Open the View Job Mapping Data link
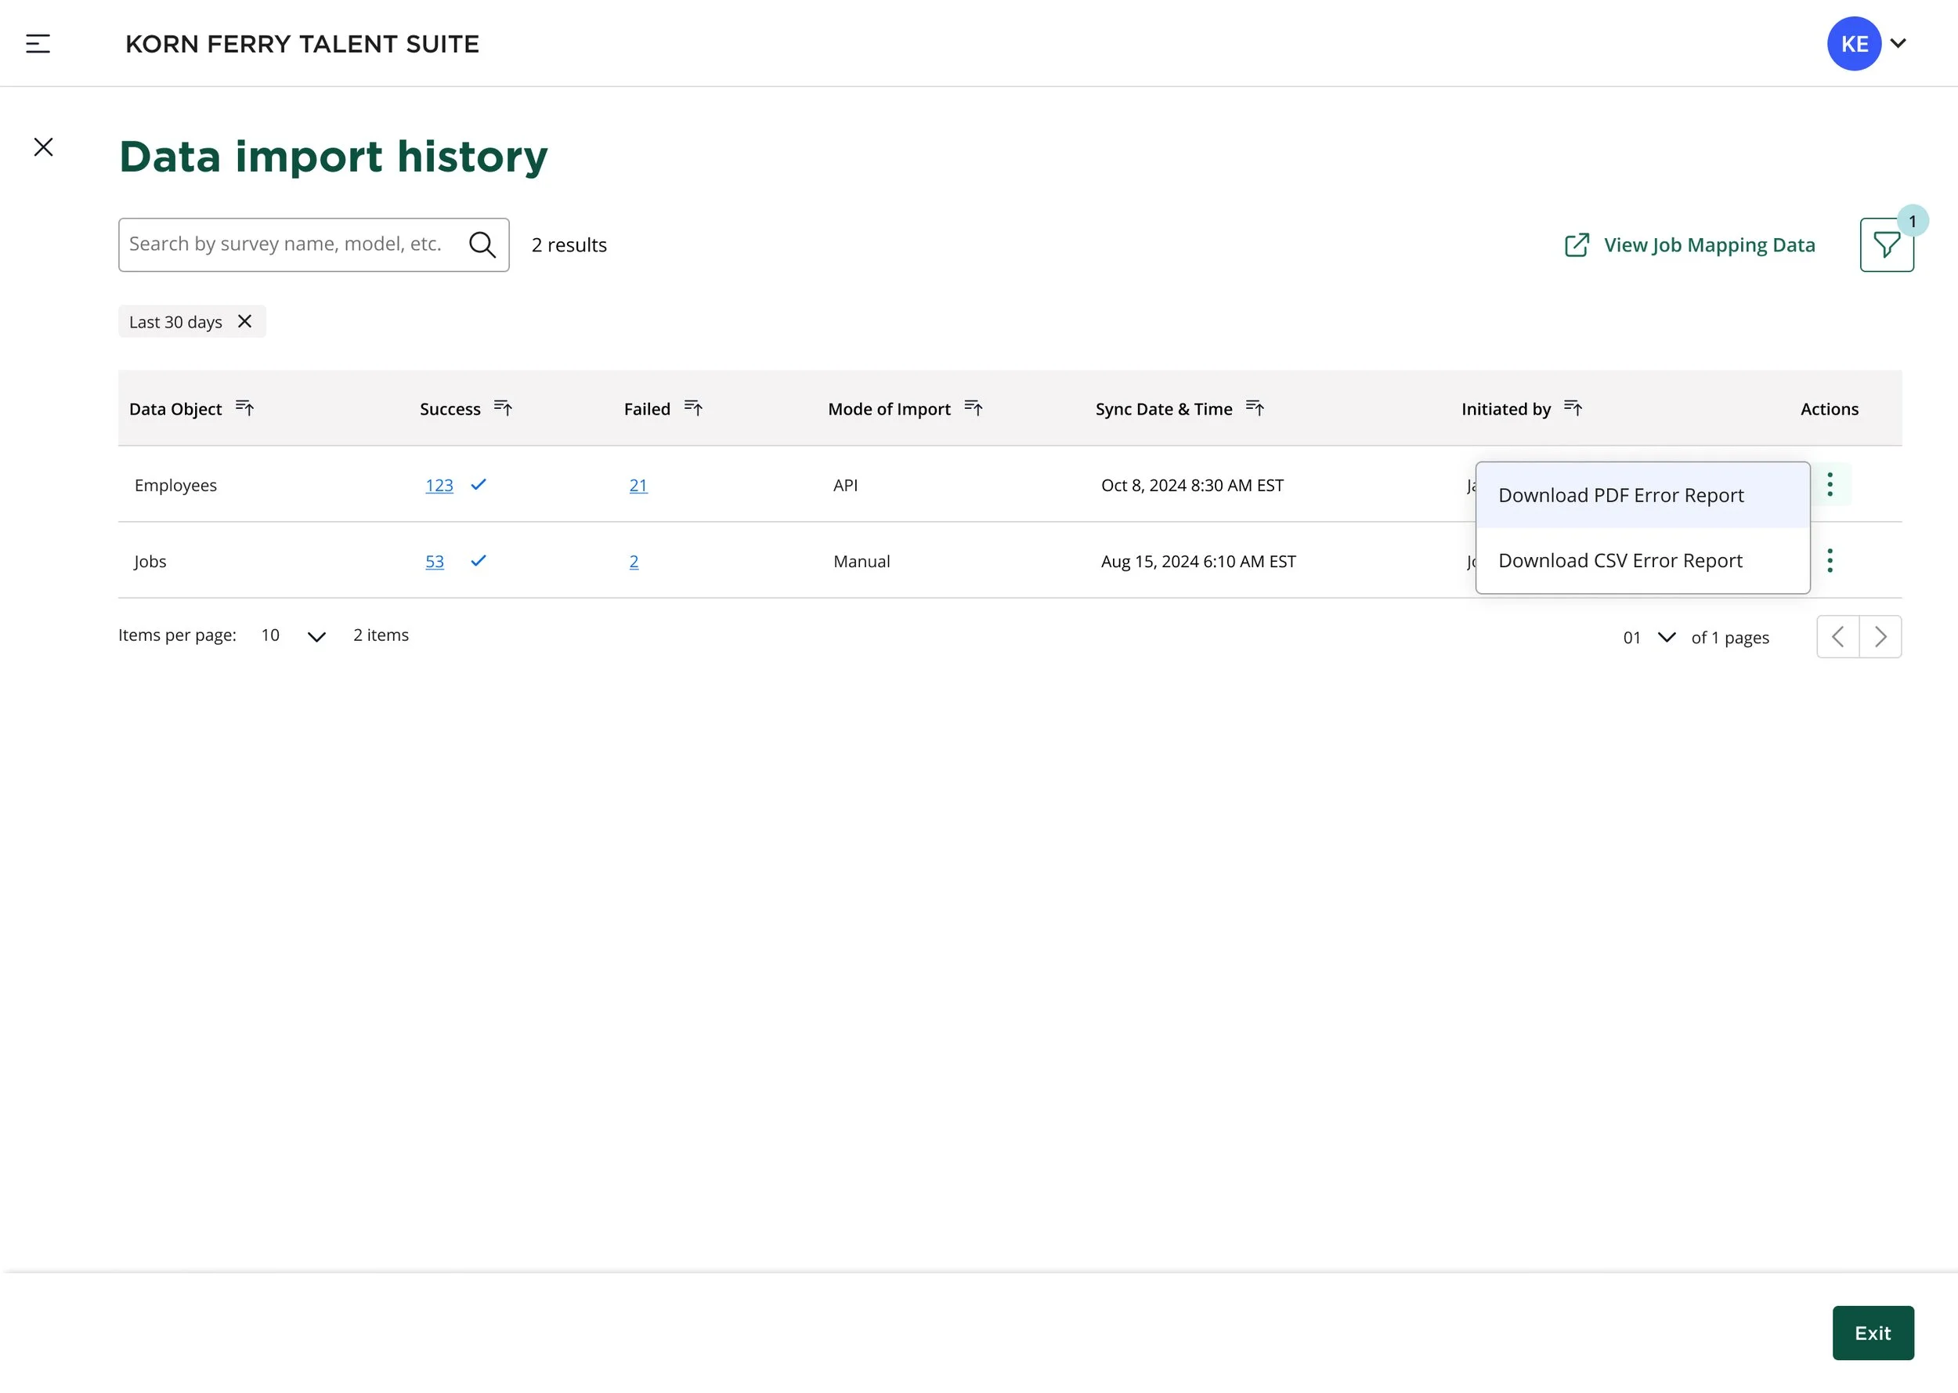The height and width of the screenshot is (1393, 1958). pos(1689,245)
